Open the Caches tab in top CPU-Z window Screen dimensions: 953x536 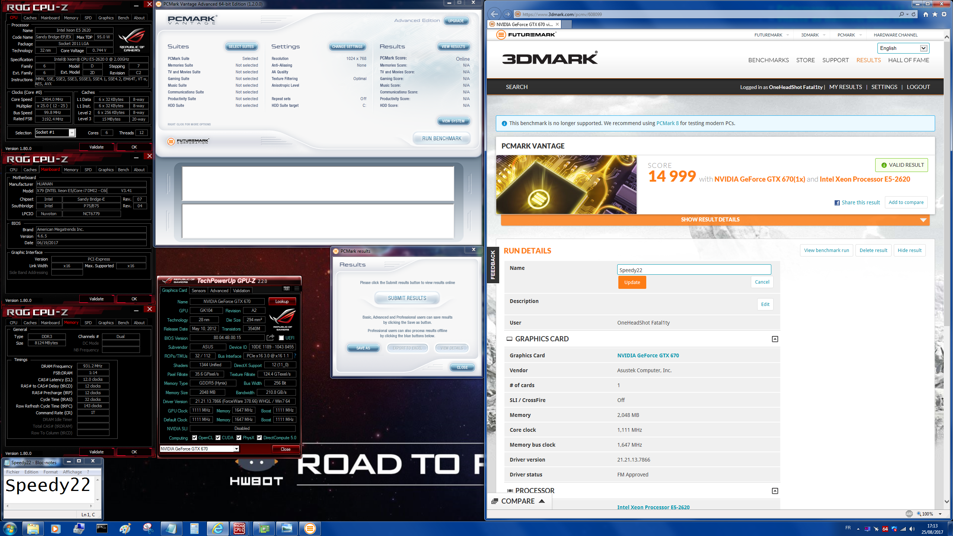point(30,17)
